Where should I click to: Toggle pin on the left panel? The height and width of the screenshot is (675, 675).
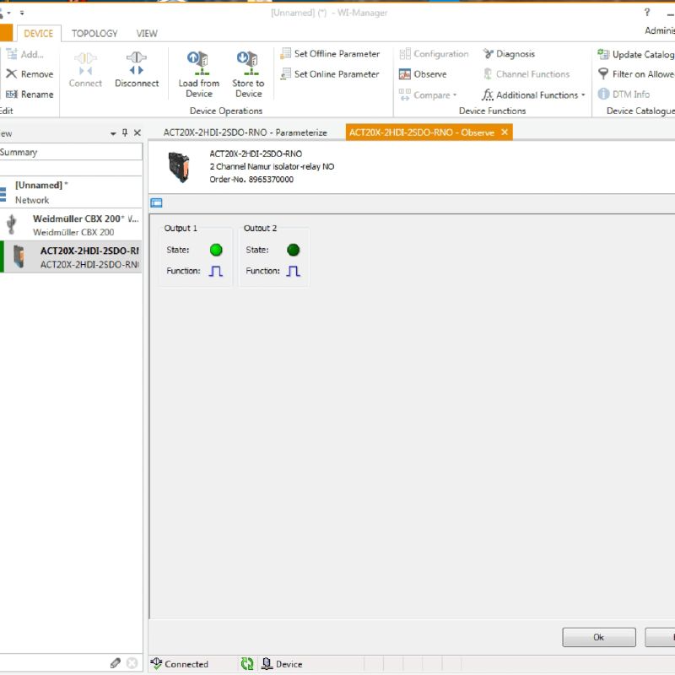pos(126,133)
